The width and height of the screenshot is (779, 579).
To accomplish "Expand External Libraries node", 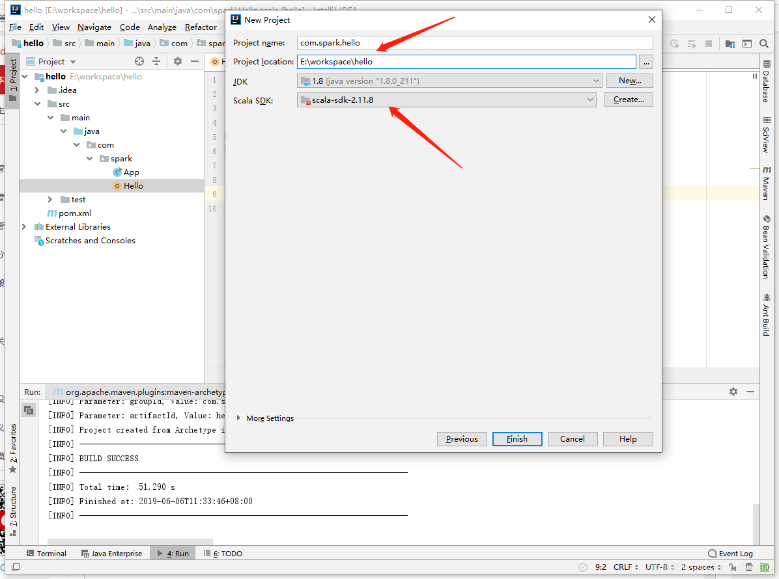I will pyautogui.click(x=24, y=227).
